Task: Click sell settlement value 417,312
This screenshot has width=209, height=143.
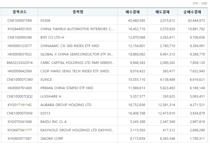Action: click(x=169, y=130)
